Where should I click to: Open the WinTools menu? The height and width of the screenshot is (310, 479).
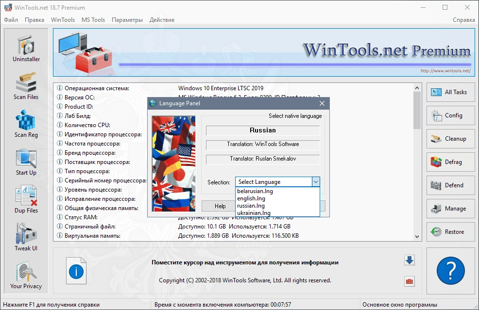(x=63, y=20)
